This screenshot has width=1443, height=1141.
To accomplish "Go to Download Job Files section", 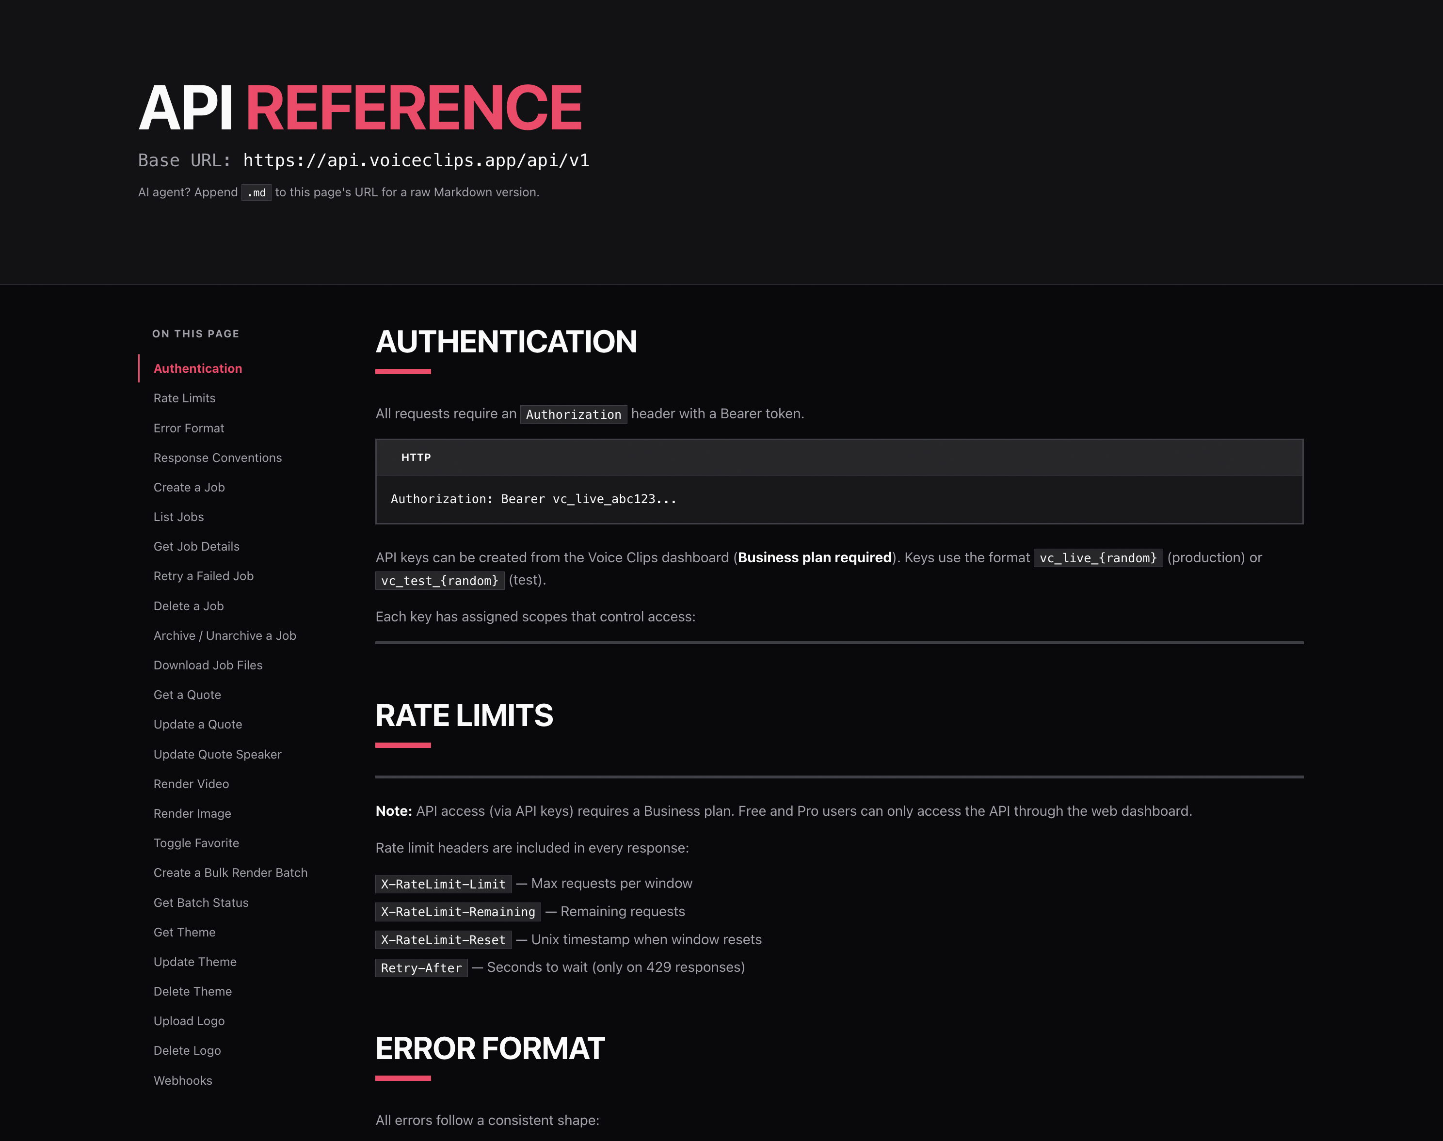I will (208, 666).
